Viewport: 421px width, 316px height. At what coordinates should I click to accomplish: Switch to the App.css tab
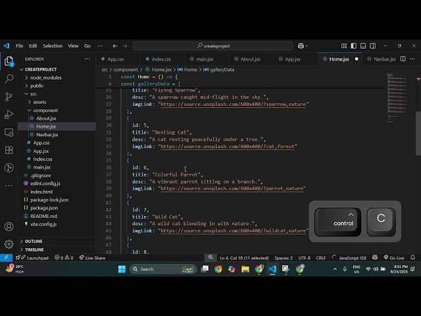point(116,59)
